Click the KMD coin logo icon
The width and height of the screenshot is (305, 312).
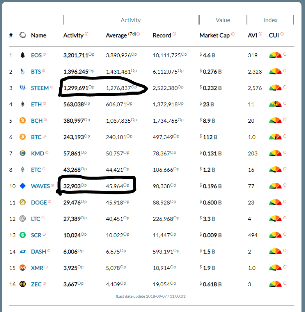click(23, 153)
